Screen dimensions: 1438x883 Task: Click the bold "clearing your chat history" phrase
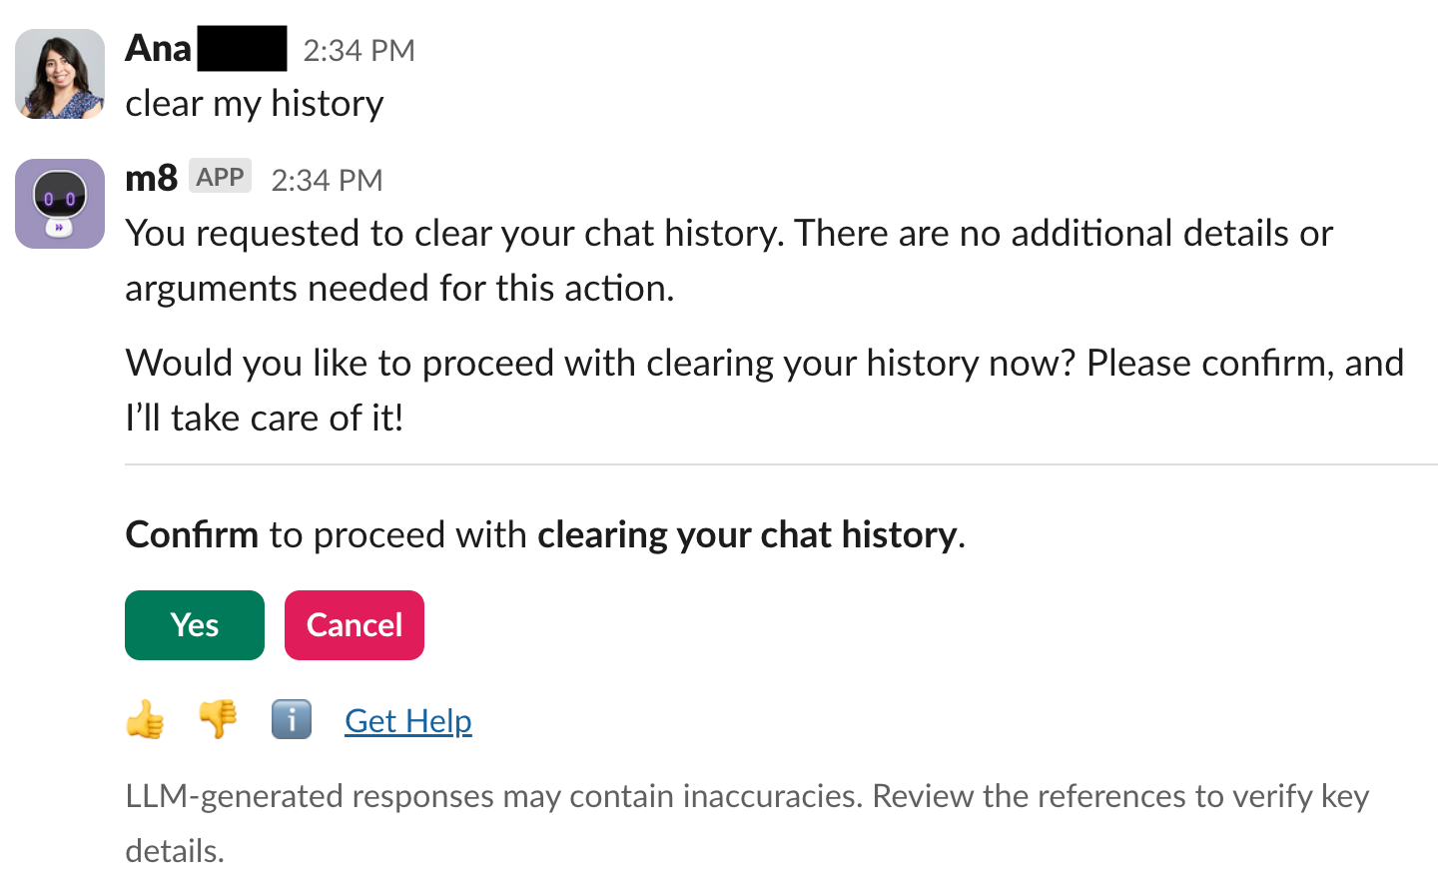(x=747, y=535)
